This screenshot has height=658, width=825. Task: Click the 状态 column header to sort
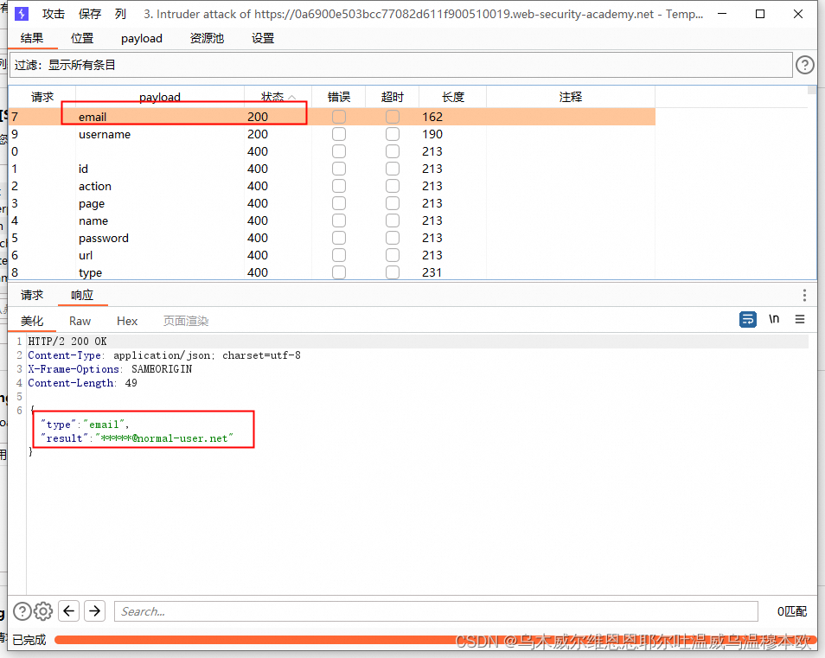coord(273,97)
